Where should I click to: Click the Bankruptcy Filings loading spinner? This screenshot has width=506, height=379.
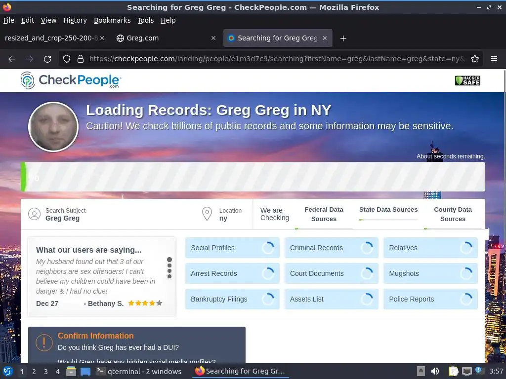tap(268, 299)
